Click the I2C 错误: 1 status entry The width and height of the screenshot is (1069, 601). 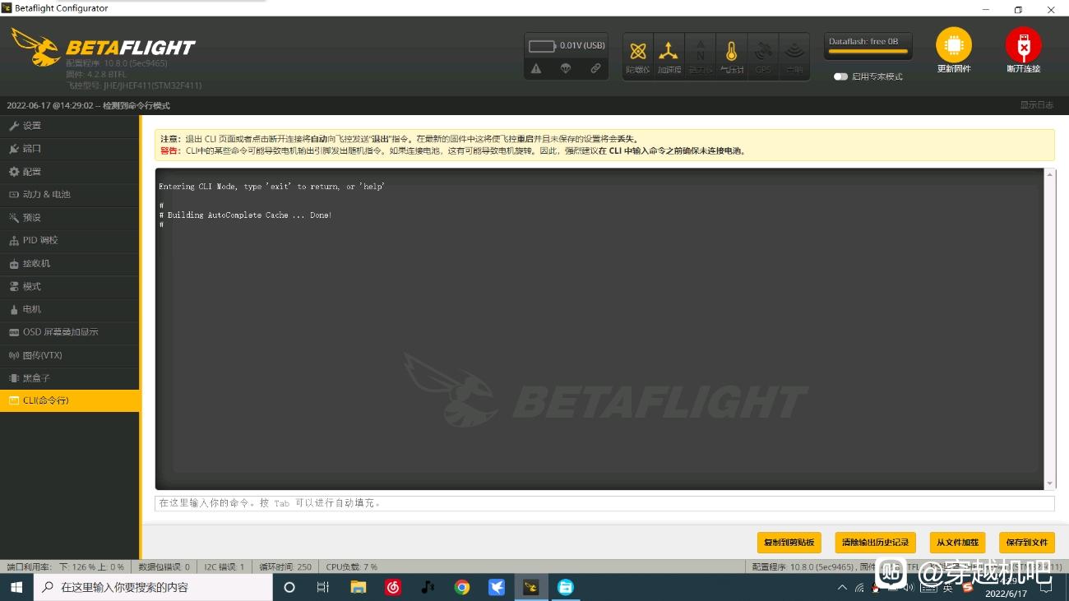point(224,566)
